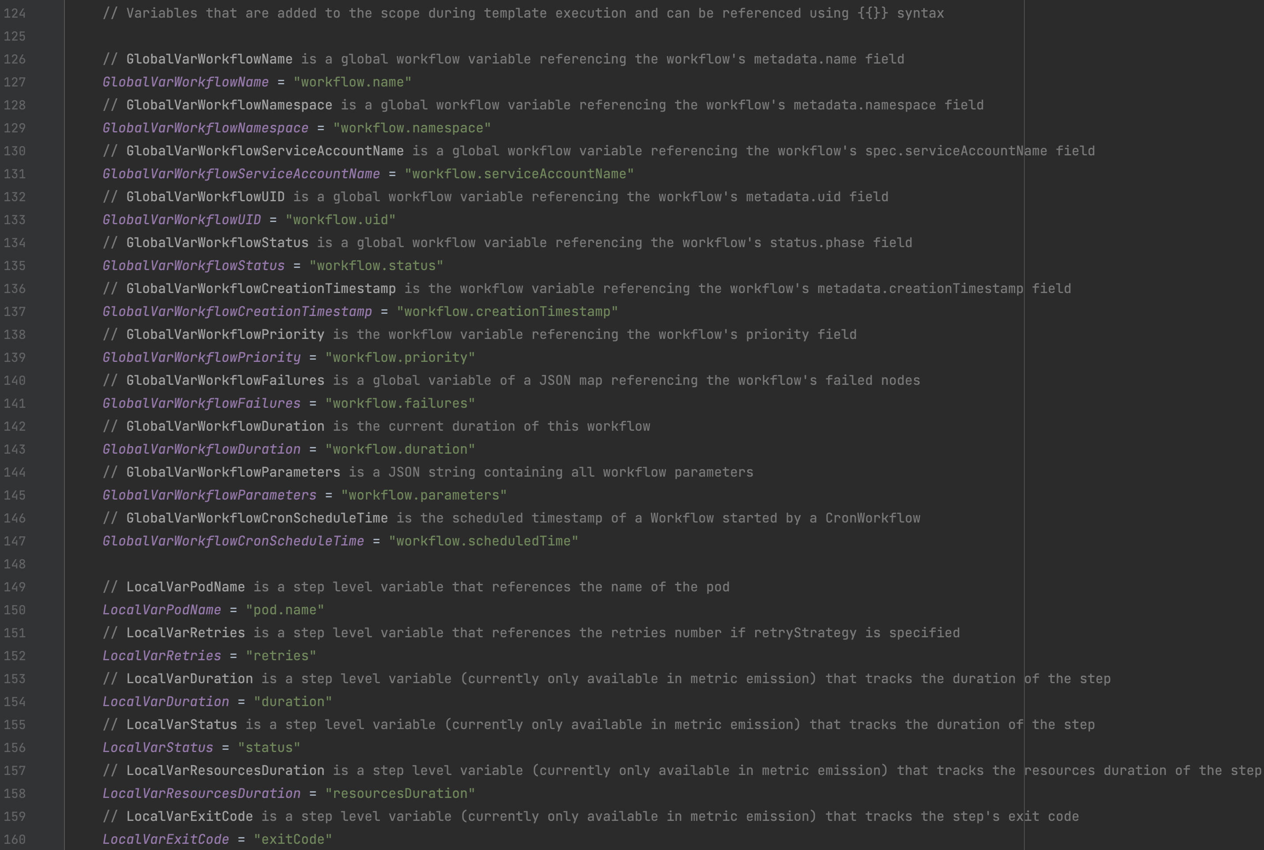Click the "workflow.creationTimestamp" string value
Screen dimensions: 1264x850
pos(507,312)
